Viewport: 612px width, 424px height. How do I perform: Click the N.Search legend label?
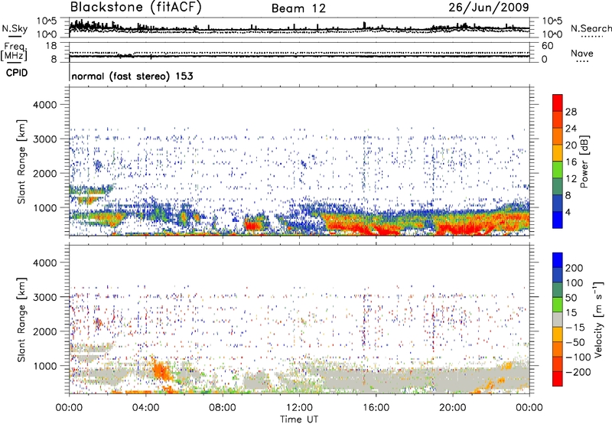[x=591, y=28]
